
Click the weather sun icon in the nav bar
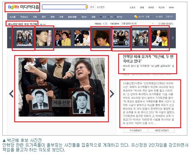pos(136,16)
